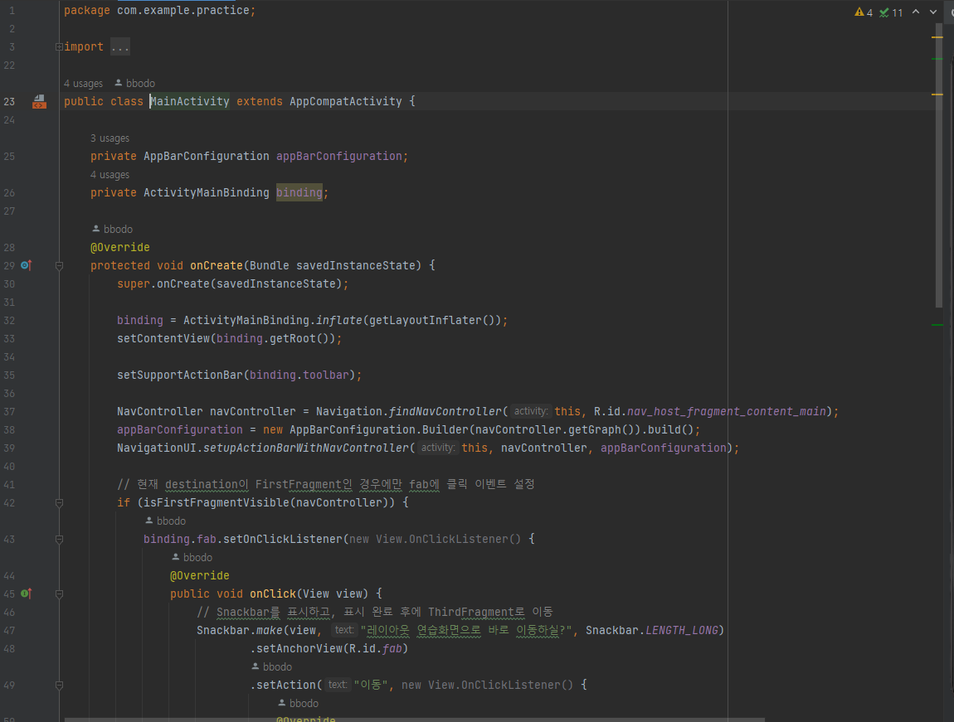Click setAnchorView on line 48
954x722 pixels.
(x=299, y=648)
